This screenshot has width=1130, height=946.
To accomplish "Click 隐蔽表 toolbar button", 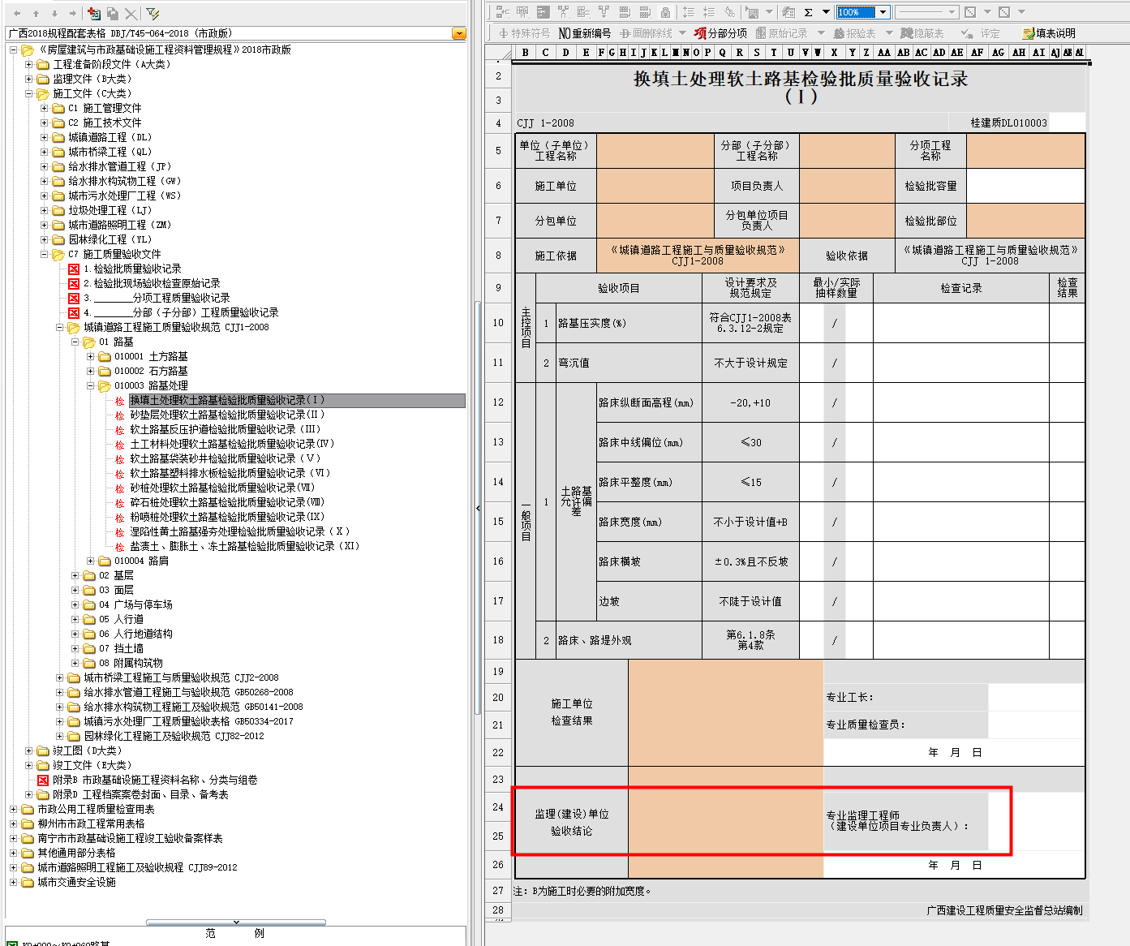I will (x=922, y=33).
